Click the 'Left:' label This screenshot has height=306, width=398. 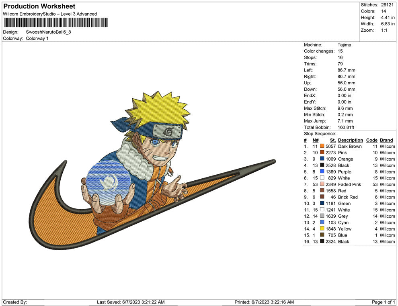[308, 70]
